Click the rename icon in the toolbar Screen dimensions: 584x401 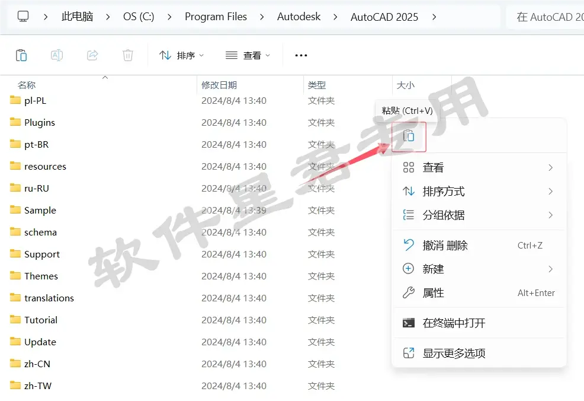click(57, 55)
